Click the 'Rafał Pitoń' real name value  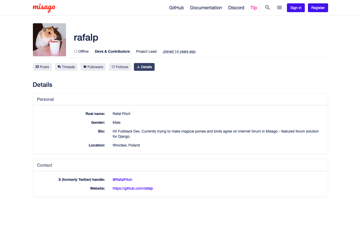coord(121,114)
